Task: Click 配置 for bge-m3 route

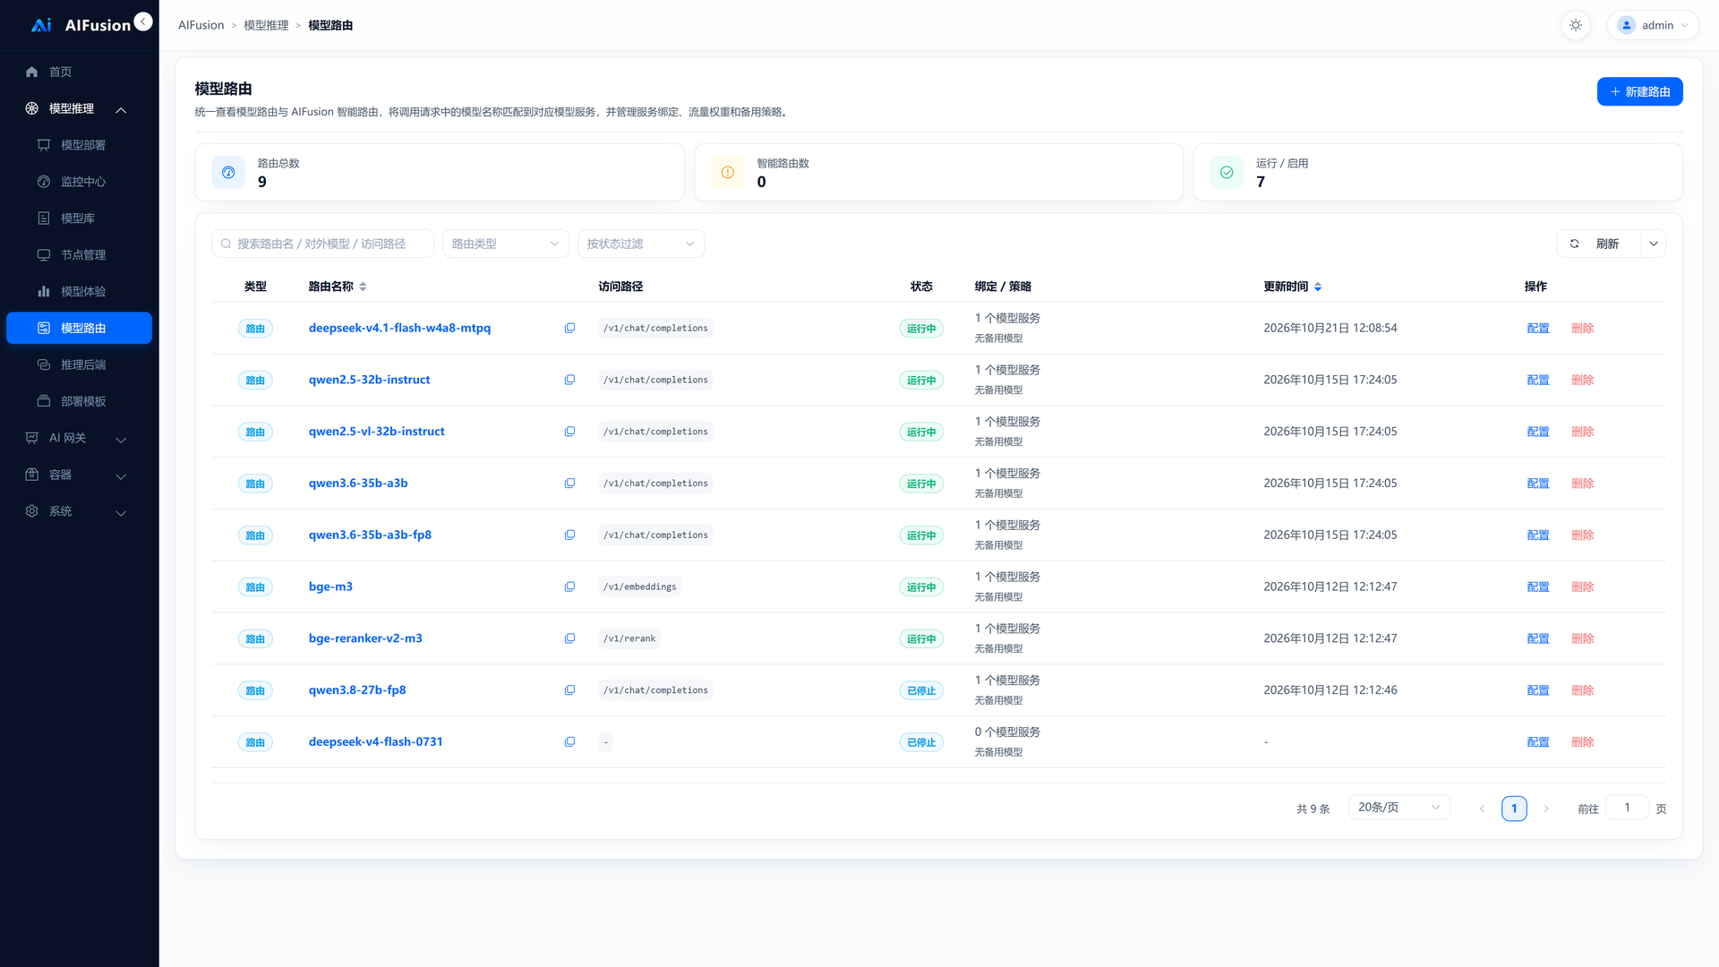Action: pyautogui.click(x=1538, y=587)
